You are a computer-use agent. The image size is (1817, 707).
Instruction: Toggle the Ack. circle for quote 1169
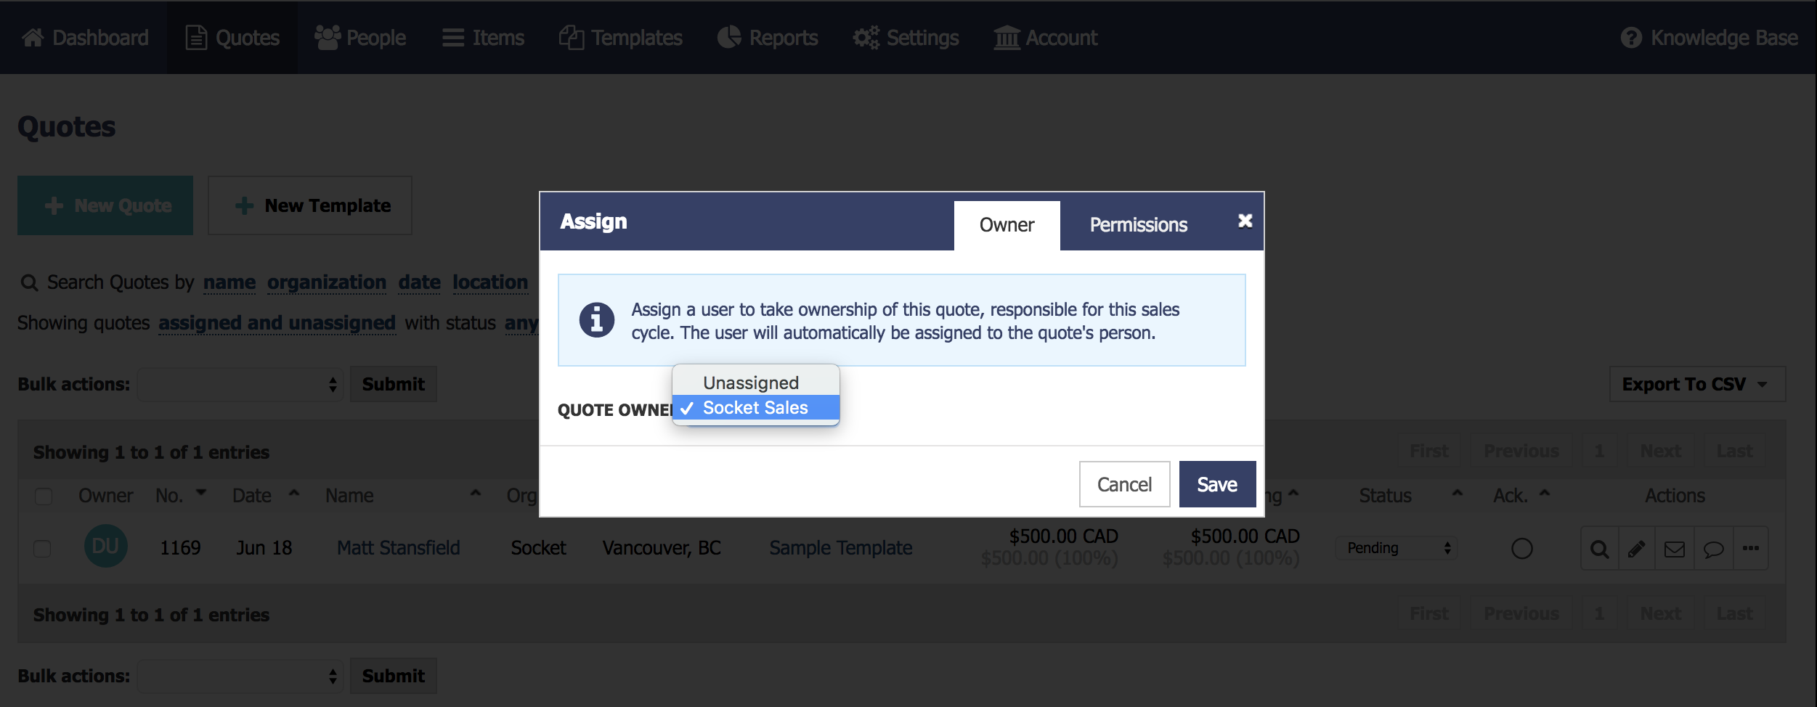1521,548
